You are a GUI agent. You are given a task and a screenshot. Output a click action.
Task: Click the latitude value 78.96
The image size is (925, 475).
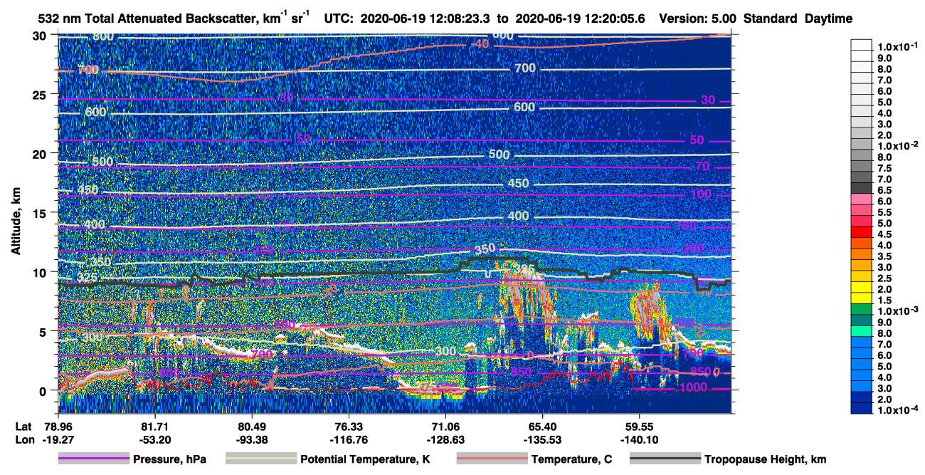coord(58,426)
